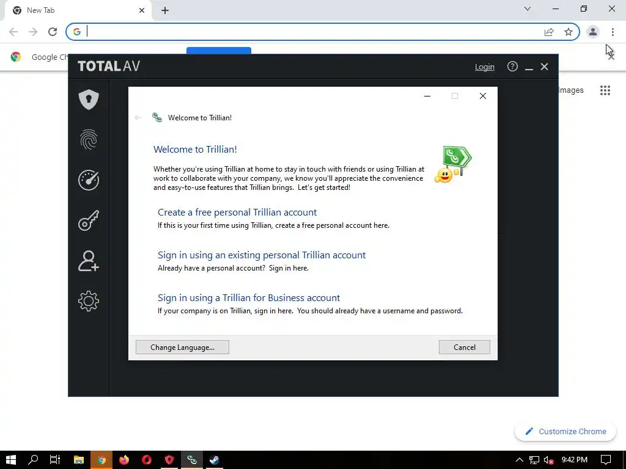Click the Trillian dialog back arrow
The height and width of the screenshot is (469, 626).
(x=138, y=118)
